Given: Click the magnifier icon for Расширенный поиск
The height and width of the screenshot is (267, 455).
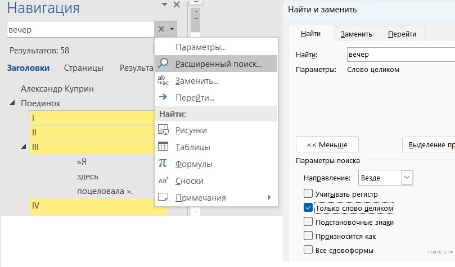Looking at the screenshot, I should coord(164,64).
